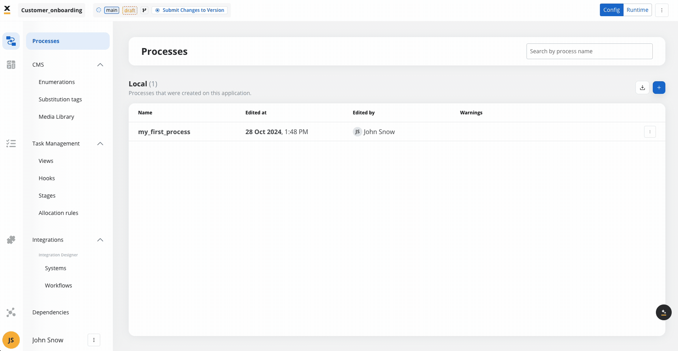Open Views under Task Management
The image size is (678, 351).
tap(46, 161)
